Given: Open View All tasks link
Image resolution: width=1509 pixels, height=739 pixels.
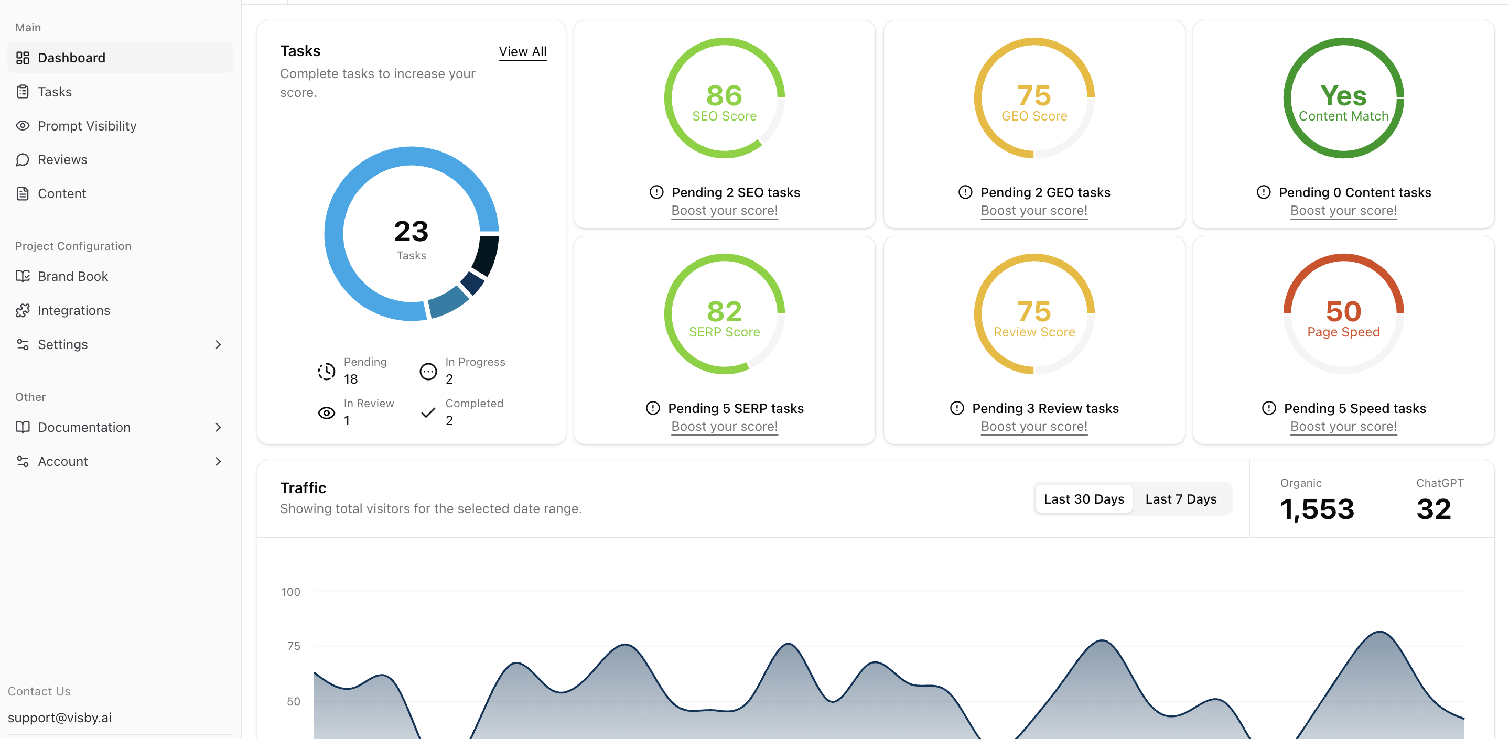Looking at the screenshot, I should [522, 51].
